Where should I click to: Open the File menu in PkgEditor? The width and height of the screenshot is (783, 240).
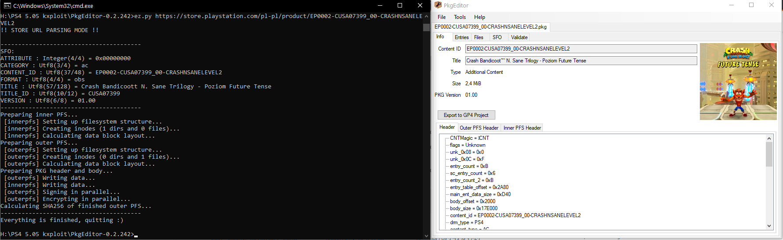tap(441, 17)
